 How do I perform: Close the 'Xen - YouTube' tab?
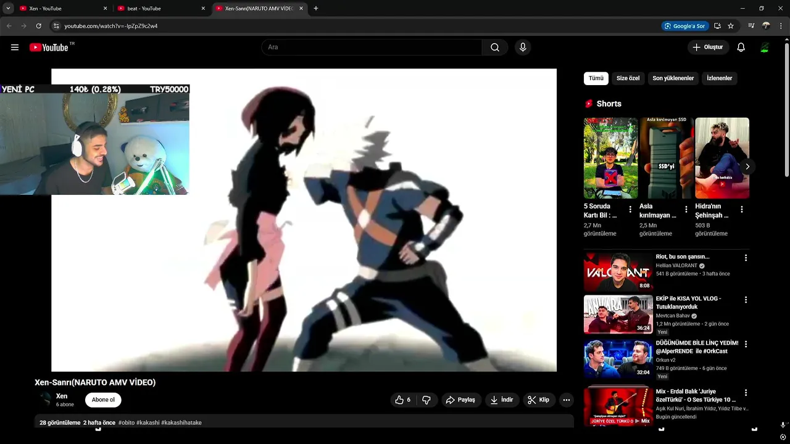coord(105,9)
